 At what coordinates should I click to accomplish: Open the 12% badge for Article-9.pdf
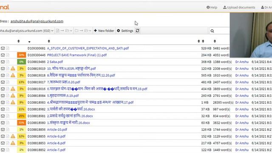[x=22, y=136]
